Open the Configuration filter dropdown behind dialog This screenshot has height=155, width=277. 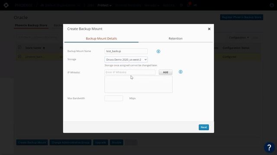[239, 37]
